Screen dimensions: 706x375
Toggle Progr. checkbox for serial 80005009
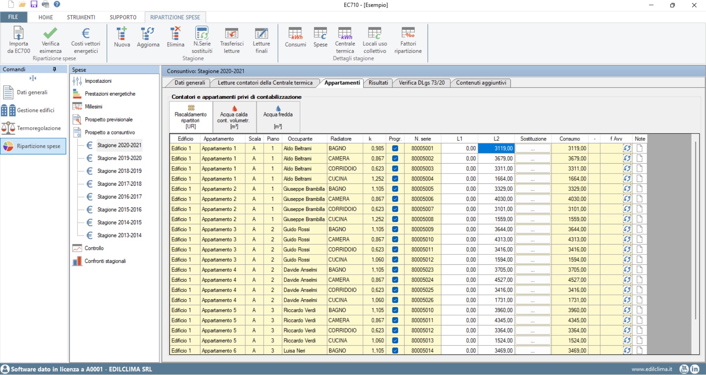click(395, 229)
